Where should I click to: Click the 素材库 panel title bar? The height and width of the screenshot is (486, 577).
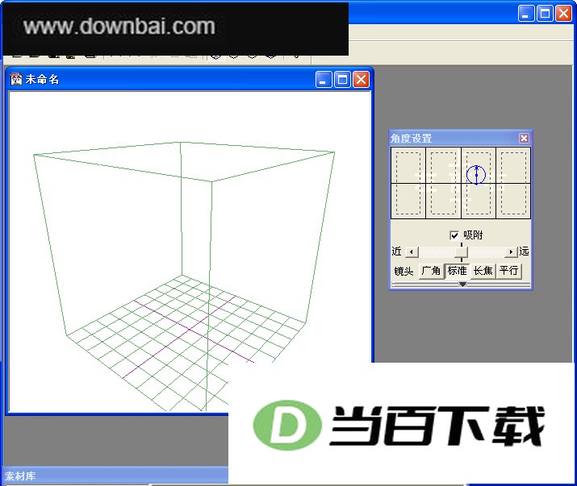(116, 476)
